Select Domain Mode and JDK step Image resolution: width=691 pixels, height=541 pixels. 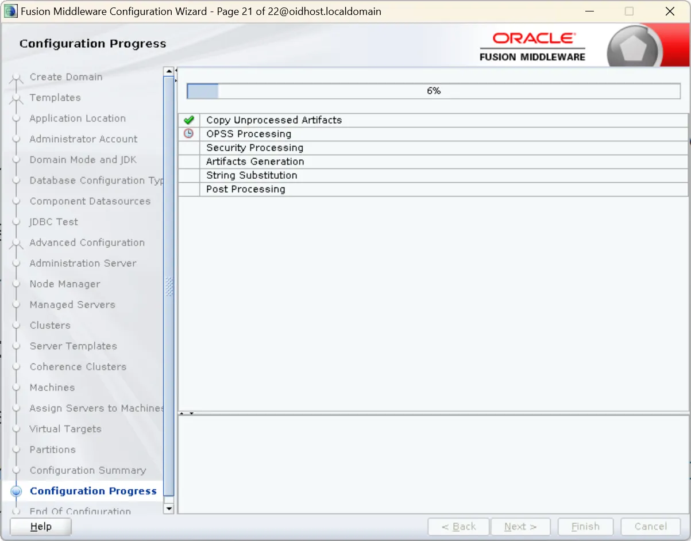click(83, 160)
